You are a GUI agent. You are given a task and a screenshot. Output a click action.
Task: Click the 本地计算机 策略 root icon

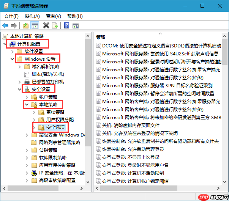(5, 36)
